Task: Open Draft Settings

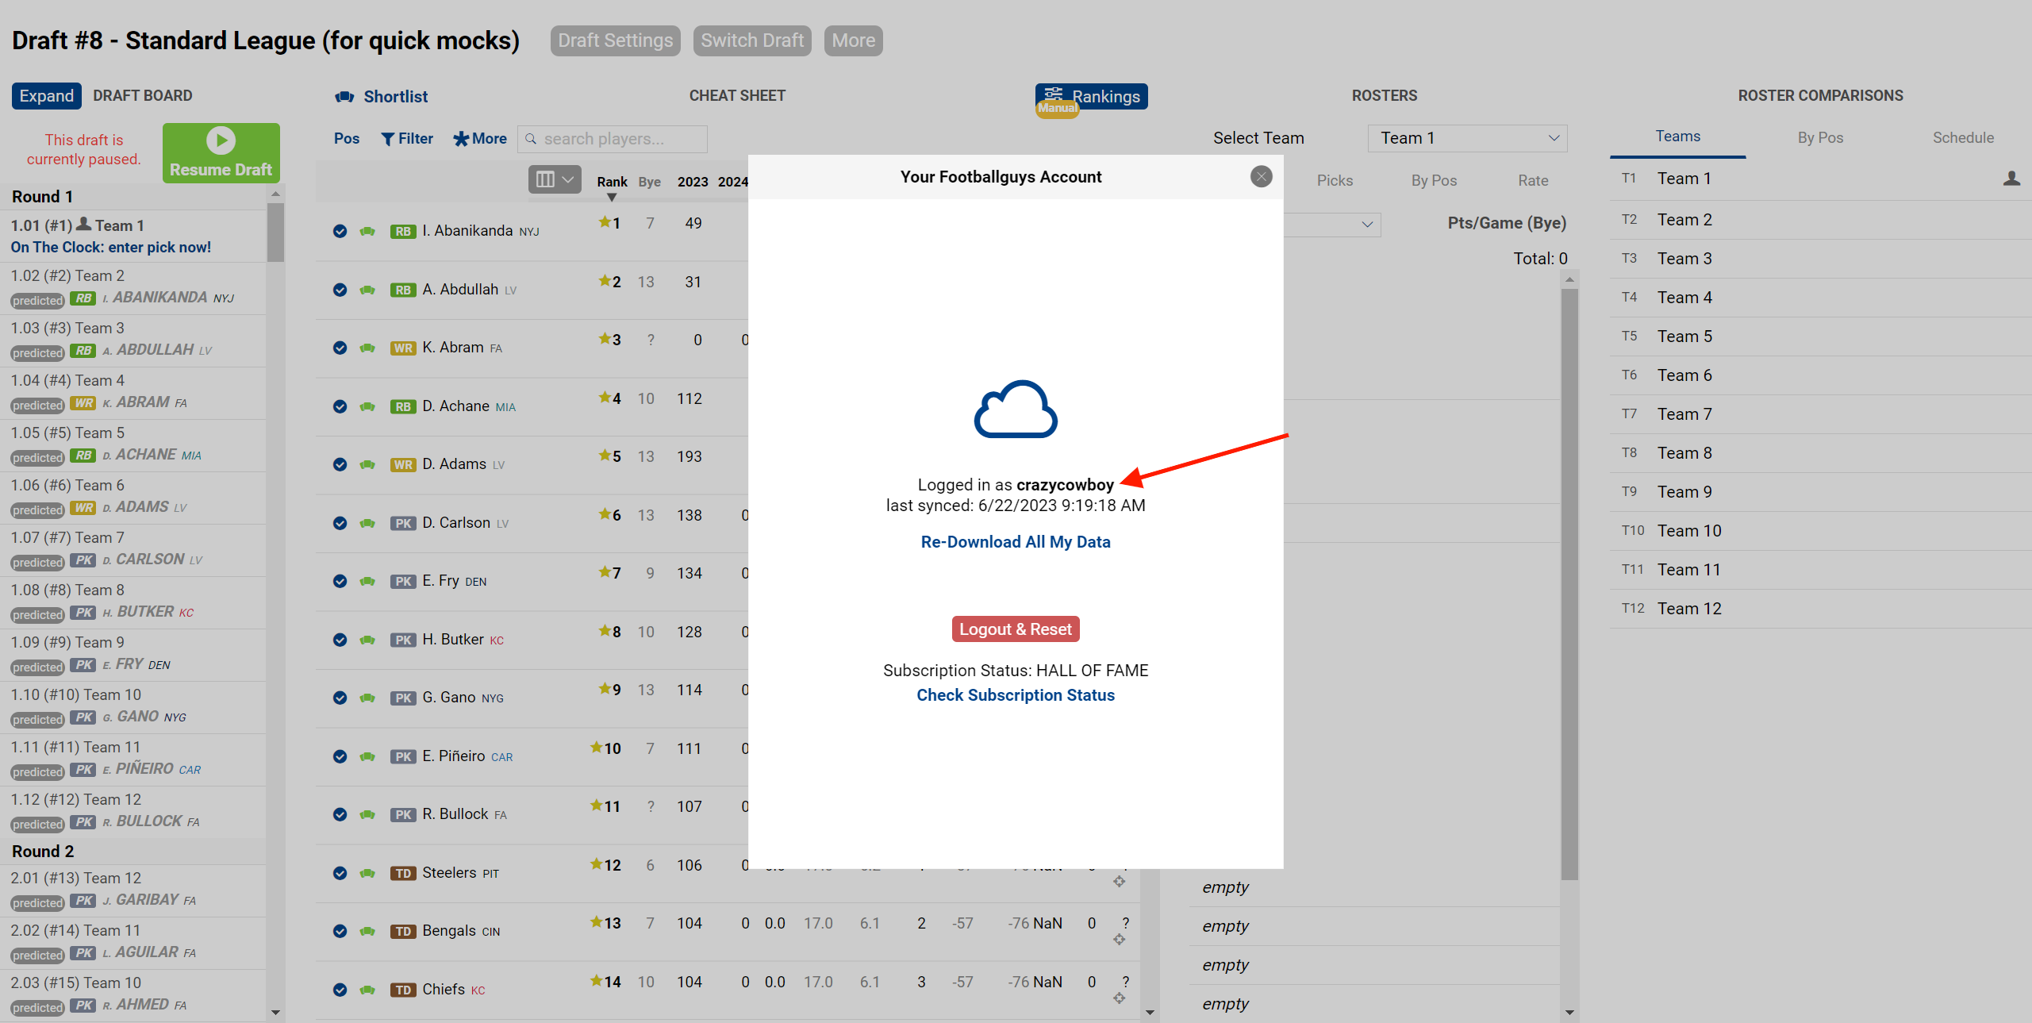Action: (615, 40)
